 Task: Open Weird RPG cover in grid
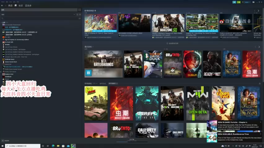(147, 103)
